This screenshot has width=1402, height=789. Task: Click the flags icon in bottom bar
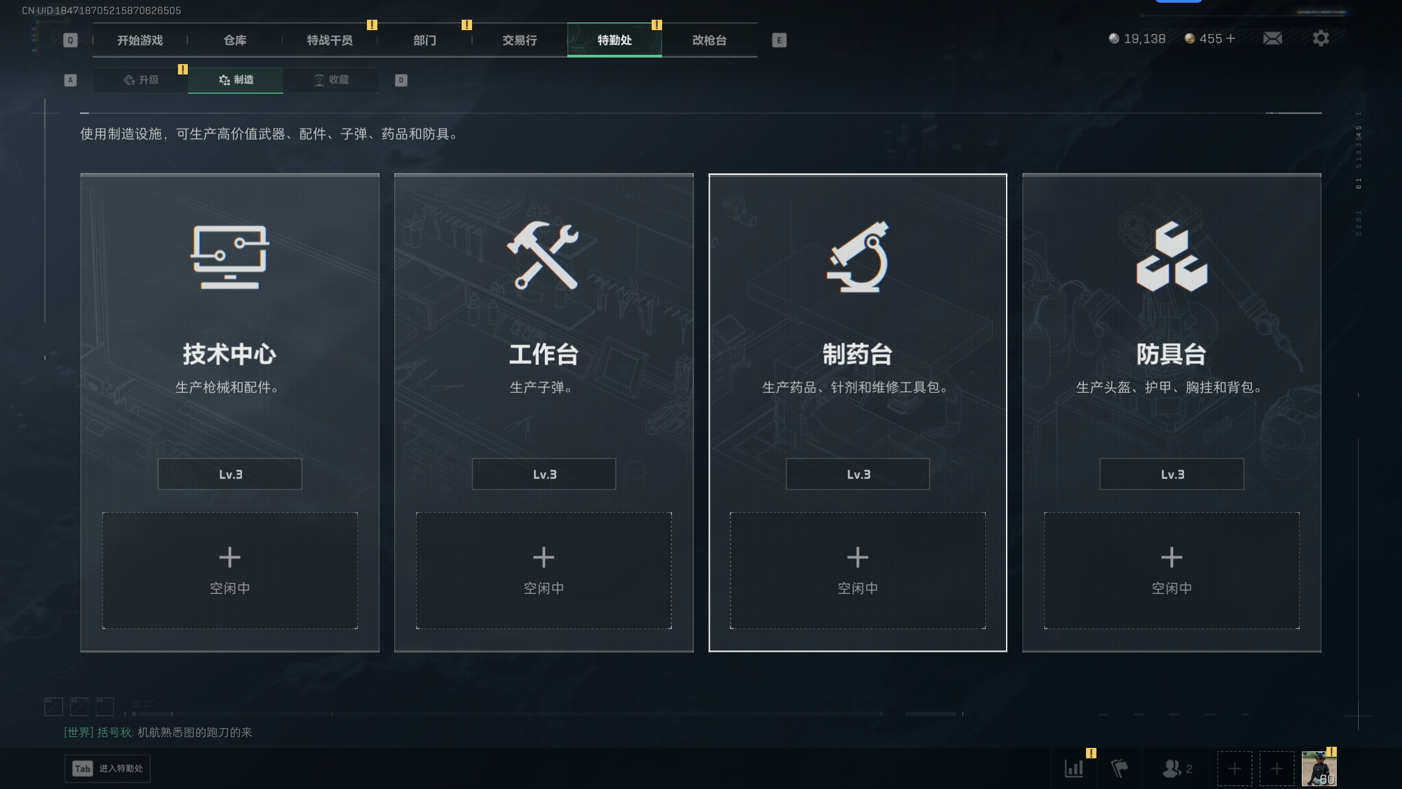point(1119,768)
